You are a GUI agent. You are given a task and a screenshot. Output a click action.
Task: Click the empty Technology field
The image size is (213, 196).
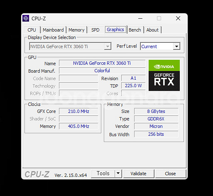[x=78, y=86]
